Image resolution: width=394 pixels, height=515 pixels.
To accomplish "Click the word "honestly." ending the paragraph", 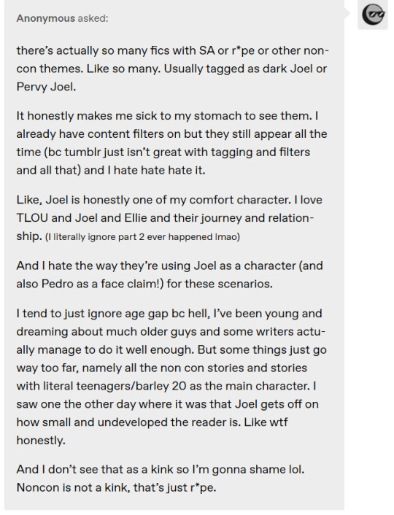I will [41, 440].
